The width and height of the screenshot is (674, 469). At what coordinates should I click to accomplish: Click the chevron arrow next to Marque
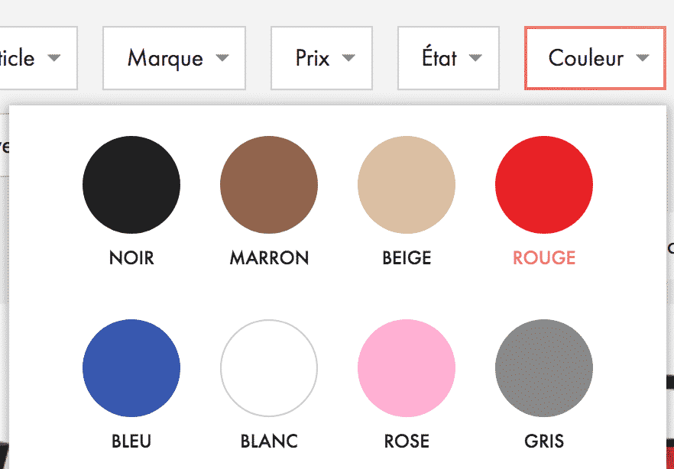[x=222, y=58]
